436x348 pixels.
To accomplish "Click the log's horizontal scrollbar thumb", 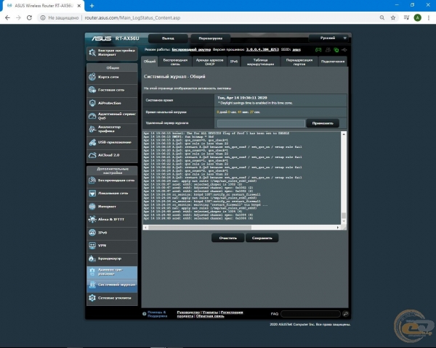I will [200, 227].
